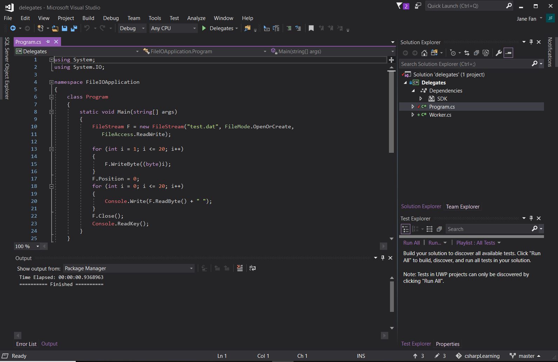Click the Undo arrow in the toolbar
This screenshot has width=558, height=362.
click(87, 28)
